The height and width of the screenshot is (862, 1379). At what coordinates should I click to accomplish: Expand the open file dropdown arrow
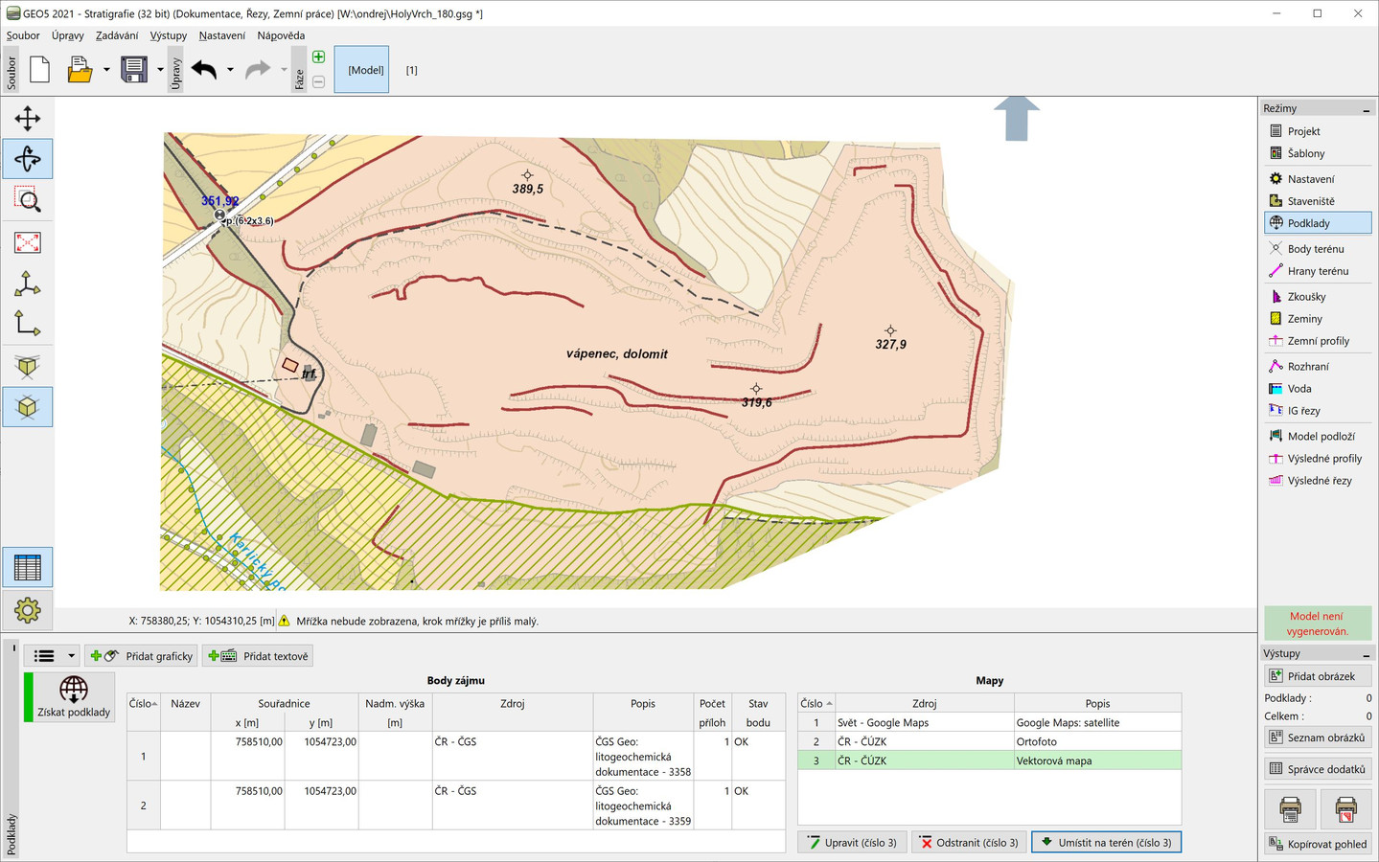tap(106, 70)
